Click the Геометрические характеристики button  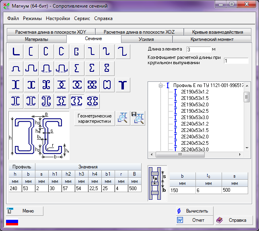coord(95,118)
